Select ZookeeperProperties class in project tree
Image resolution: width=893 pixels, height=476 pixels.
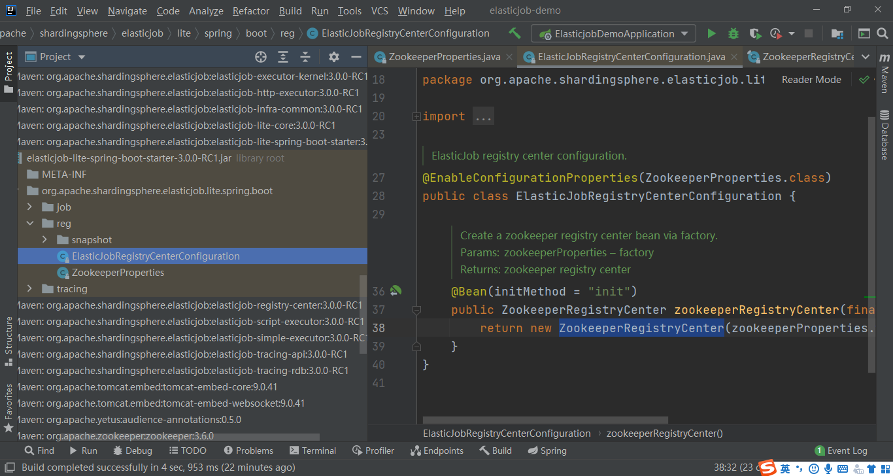118,272
